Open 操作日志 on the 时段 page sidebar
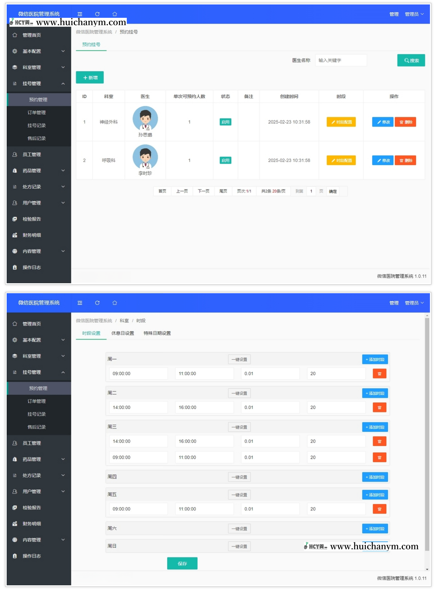This screenshot has height=589, width=434. point(39,556)
